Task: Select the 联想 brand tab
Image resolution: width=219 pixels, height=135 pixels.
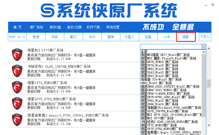Action: coord(36,37)
